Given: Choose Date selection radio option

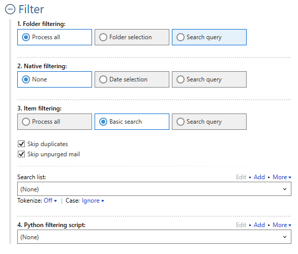Looking at the screenshot, I should (132, 79).
